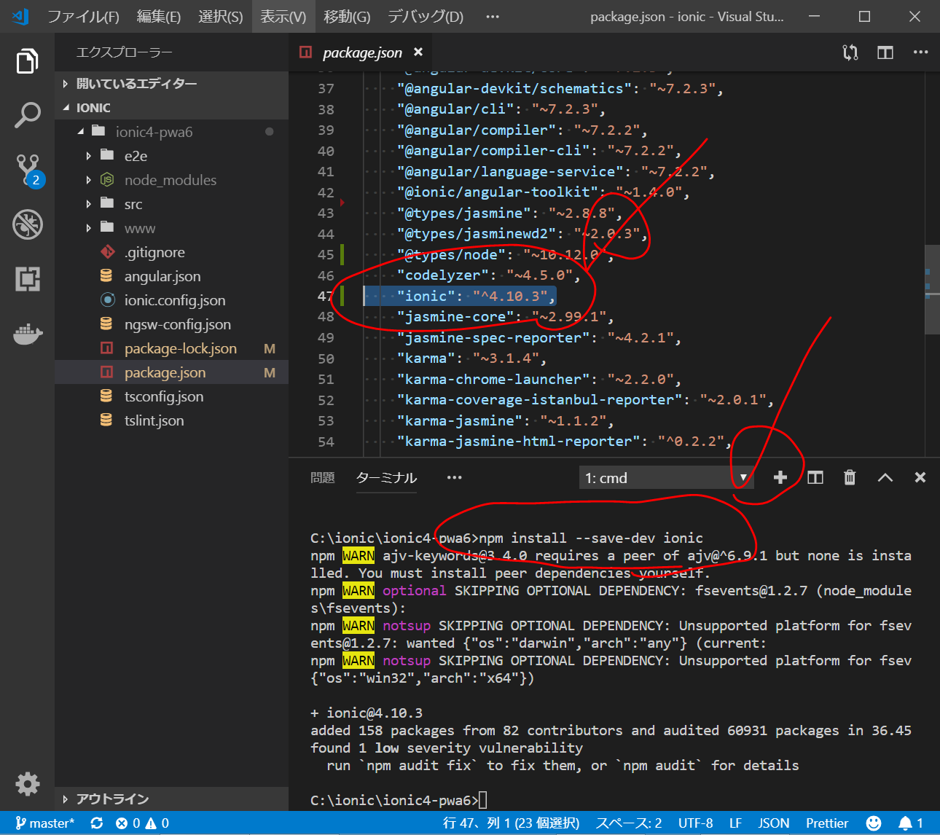Click the VS Code logo icon in title bar
This screenshot has height=835, width=940.
20,16
